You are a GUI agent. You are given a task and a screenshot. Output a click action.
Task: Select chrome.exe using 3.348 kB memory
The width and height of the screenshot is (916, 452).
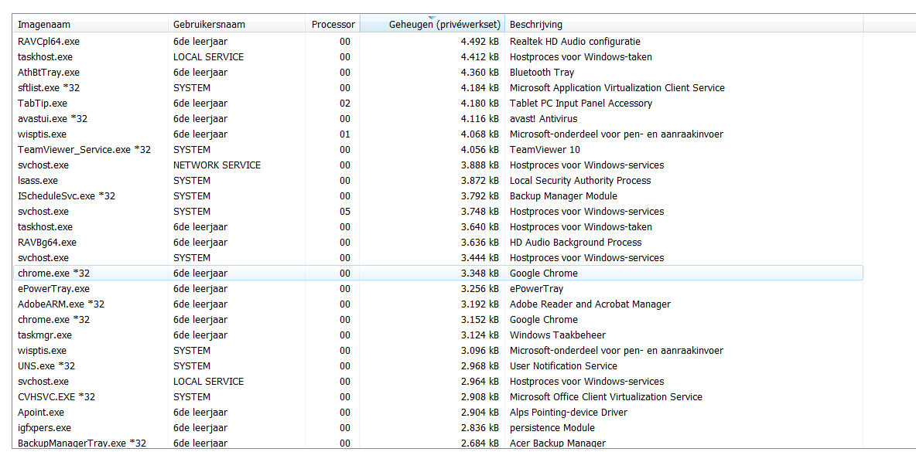click(x=54, y=274)
